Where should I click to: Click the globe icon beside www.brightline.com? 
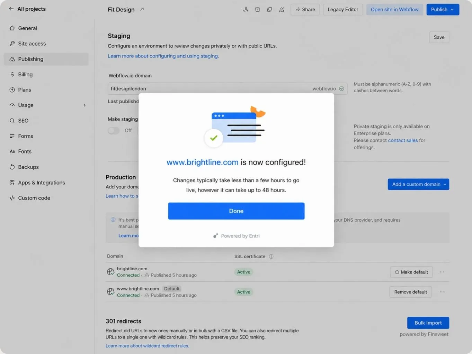(110, 292)
